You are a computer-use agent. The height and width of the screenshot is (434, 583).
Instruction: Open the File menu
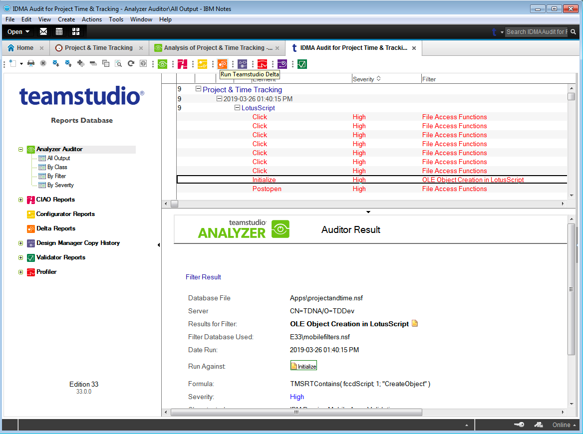click(x=10, y=19)
